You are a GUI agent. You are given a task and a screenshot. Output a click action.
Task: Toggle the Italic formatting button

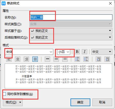84,52
